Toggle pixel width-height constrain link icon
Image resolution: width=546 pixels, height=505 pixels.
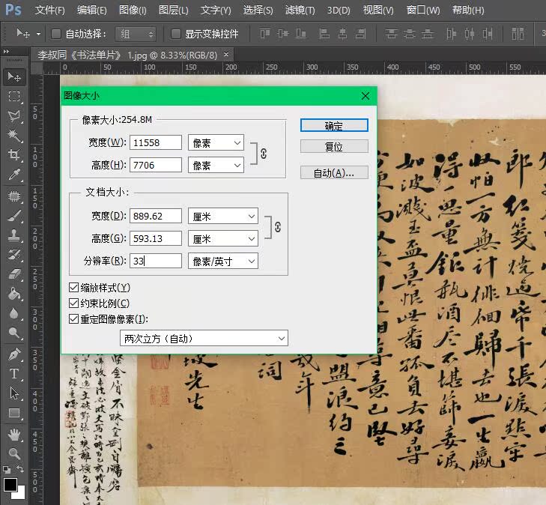click(x=264, y=154)
